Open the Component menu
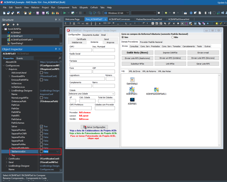Viewport: 227px width, 182px height. 64,8
